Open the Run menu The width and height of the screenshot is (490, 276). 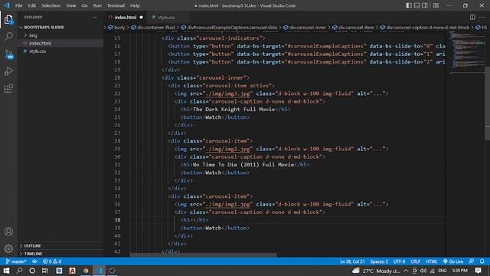click(x=97, y=5)
